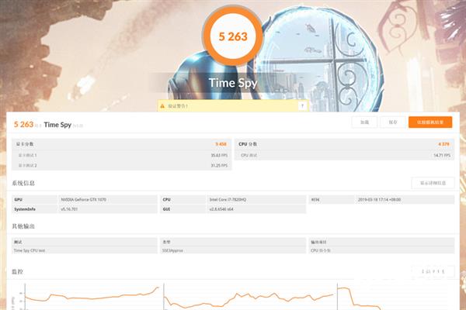Click the Time Spy banner title
The width and height of the screenshot is (466, 310).
[232, 83]
